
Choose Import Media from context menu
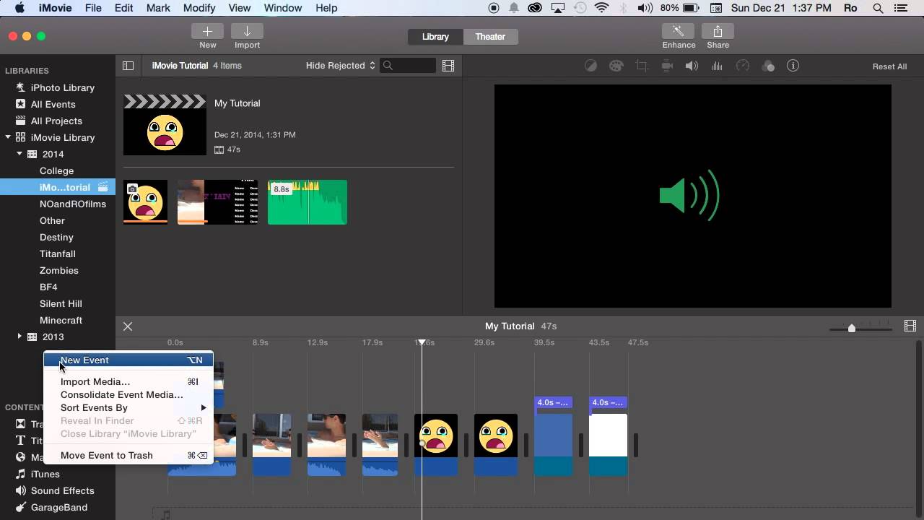[128, 381]
